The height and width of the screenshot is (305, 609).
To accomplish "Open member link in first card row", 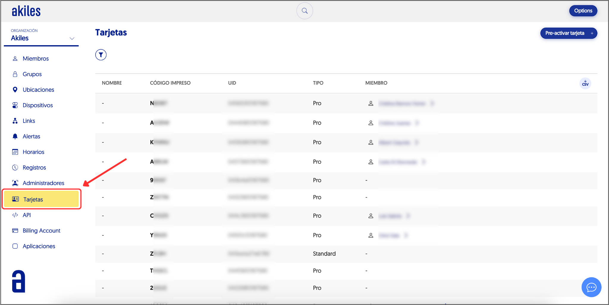I will coord(402,103).
